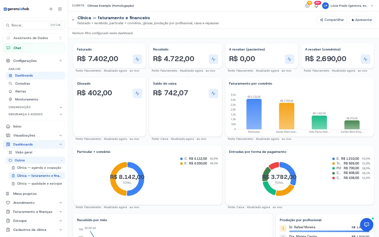Expand the Segurança e Acesso section
Image resolution: width=379 pixels, height=237 pixels.
tap(61, 114)
